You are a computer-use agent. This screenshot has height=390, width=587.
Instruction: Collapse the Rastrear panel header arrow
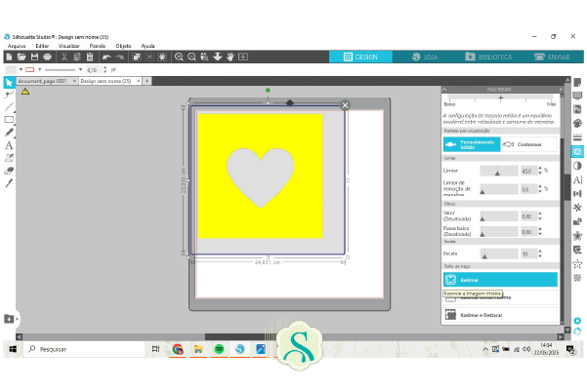point(444,90)
